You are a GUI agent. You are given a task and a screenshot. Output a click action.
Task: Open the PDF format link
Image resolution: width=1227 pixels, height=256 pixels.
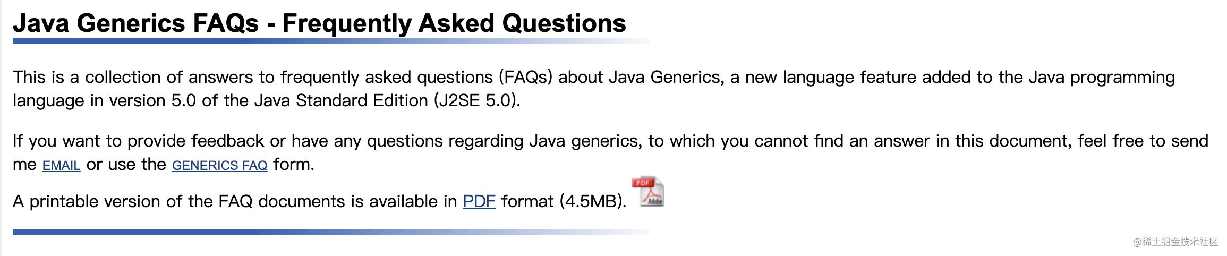[479, 201]
